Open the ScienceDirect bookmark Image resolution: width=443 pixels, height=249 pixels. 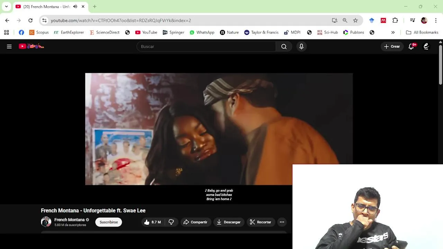[x=105, y=33]
